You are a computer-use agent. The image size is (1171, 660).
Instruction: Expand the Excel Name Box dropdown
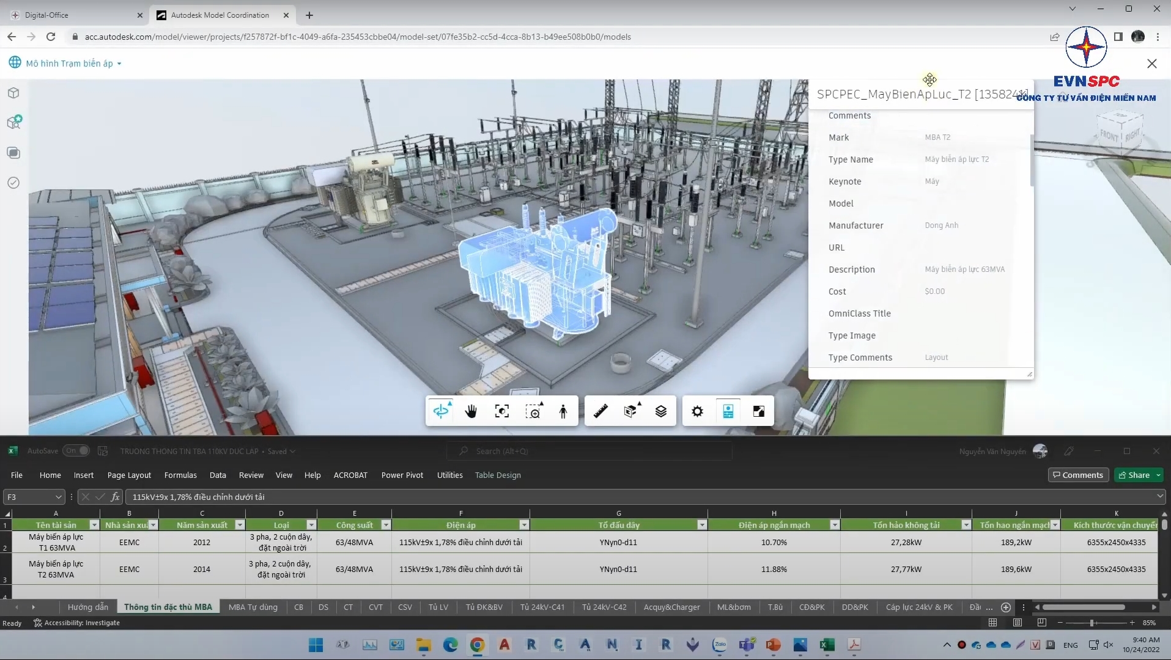(x=58, y=497)
